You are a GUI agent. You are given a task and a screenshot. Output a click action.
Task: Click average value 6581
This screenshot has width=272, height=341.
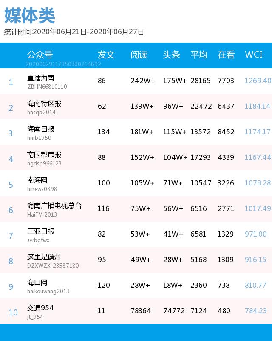click(x=198, y=234)
